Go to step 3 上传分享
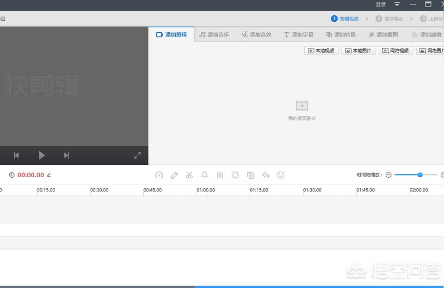The height and width of the screenshot is (288, 444). coord(432,18)
